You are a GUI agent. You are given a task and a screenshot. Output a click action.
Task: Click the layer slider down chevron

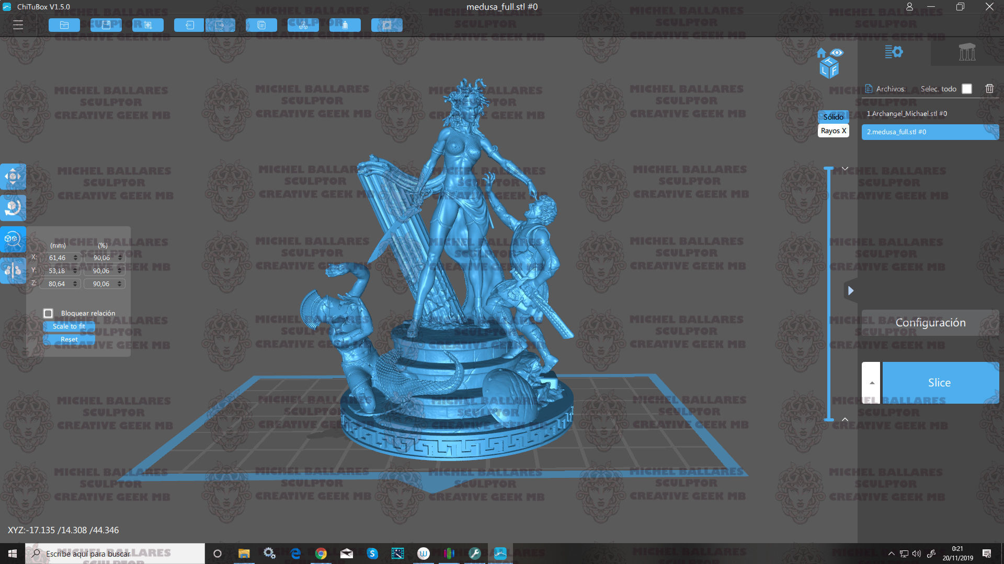tap(845, 169)
